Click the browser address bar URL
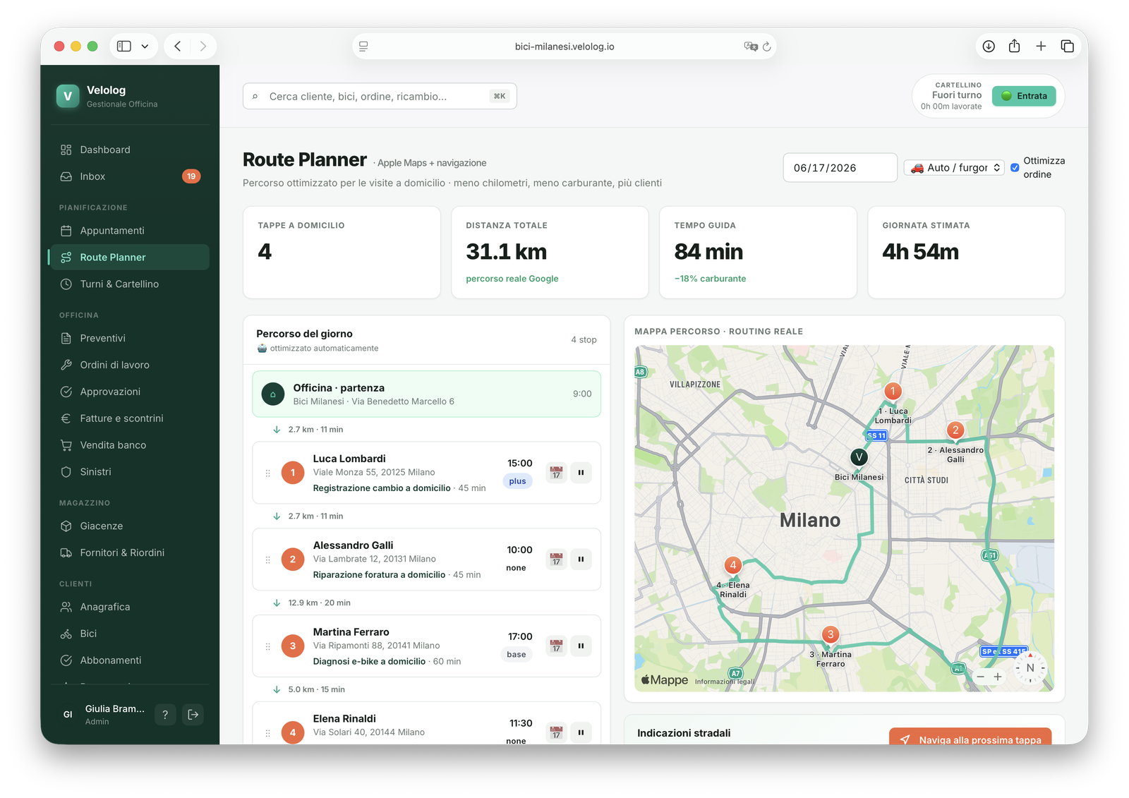This screenshot has height=798, width=1129. point(564,47)
